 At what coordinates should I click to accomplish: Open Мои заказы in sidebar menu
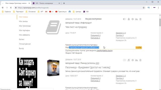[x=23, y=21]
